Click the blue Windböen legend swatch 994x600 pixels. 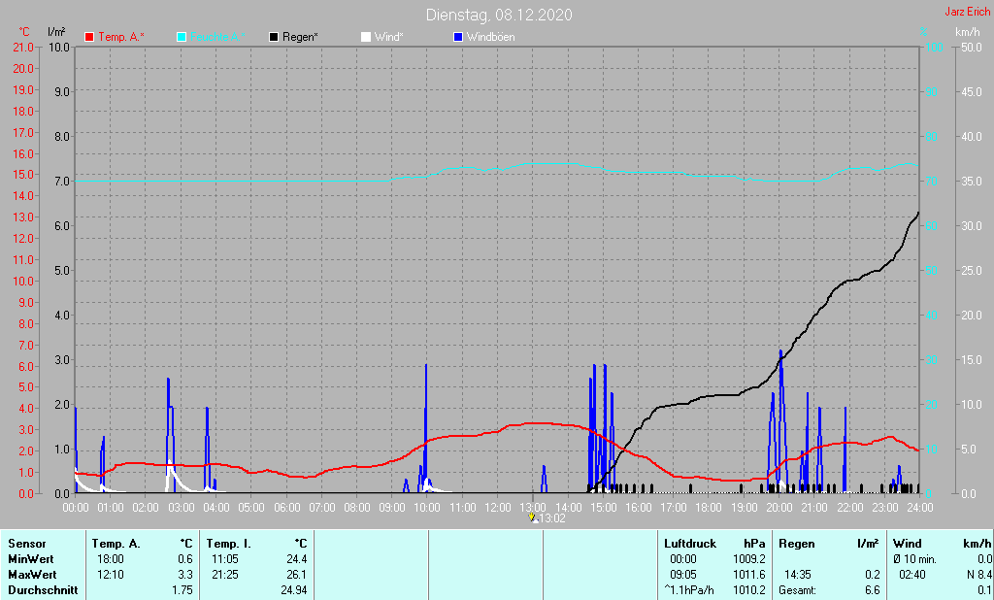(458, 38)
